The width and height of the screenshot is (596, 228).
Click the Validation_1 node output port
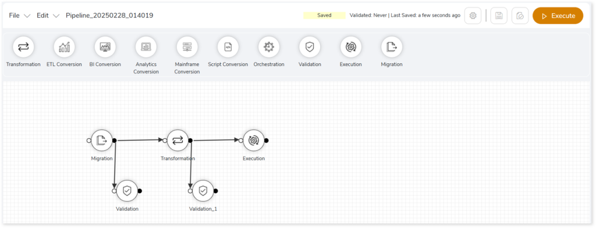point(216,191)
